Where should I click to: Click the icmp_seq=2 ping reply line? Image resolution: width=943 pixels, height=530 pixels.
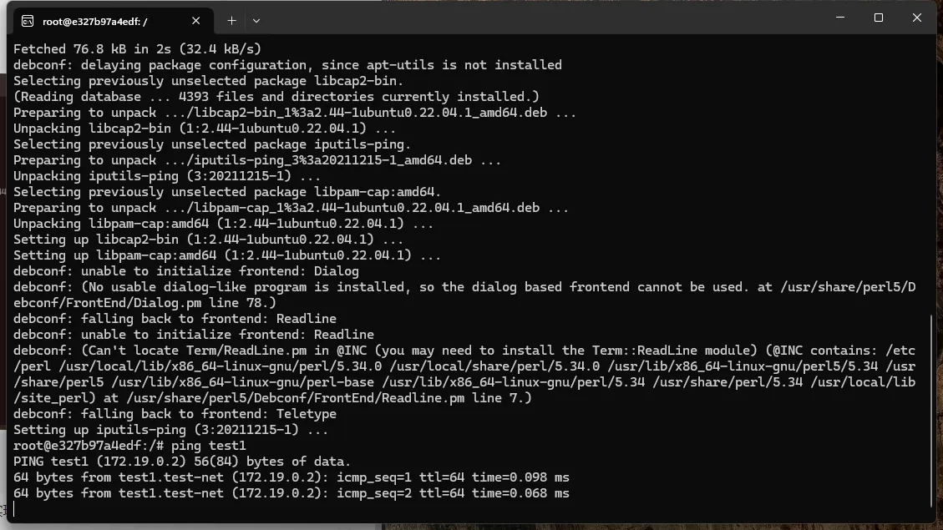click(291, 493)
